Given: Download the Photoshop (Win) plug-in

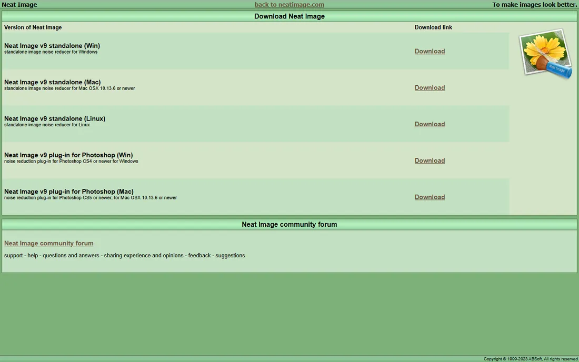Looking at the screenshot, I should click(x=430, y=160).
